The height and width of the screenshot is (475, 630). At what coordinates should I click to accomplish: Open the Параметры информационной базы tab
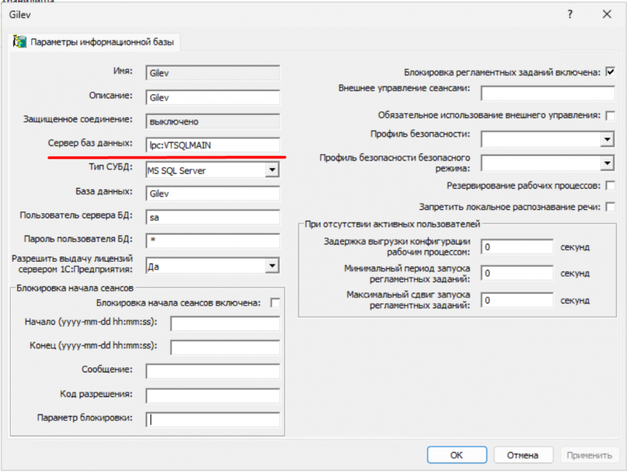click(x=94, y=42)
